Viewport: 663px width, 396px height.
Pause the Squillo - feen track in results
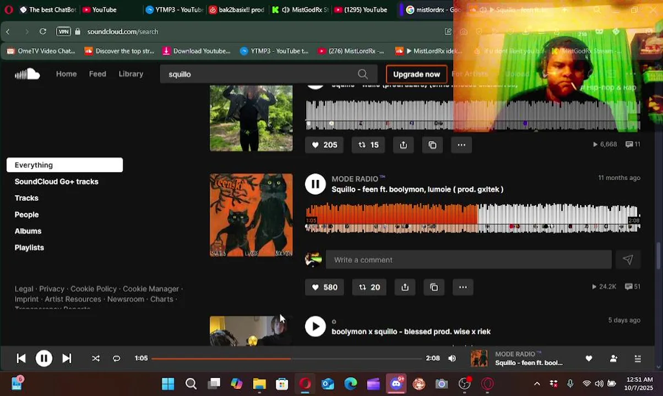pos(316,184)
